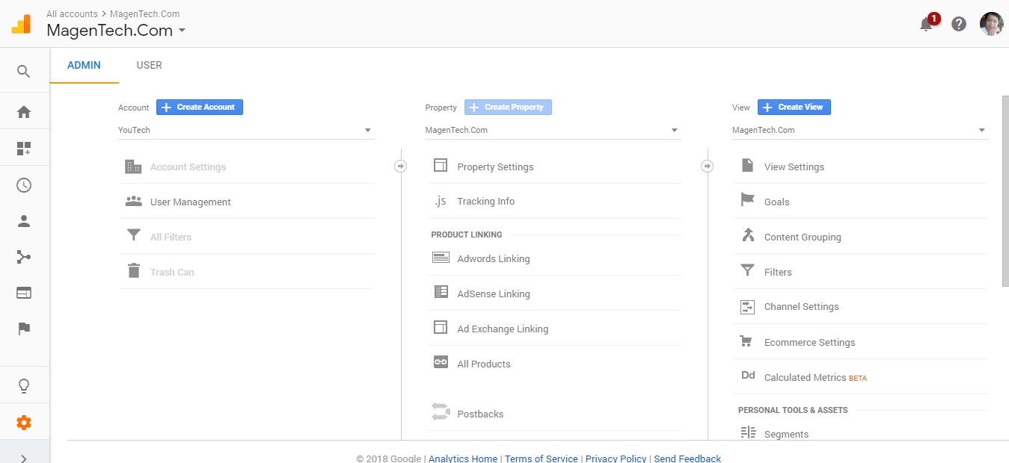Viewport: 1009px width, 463px height.
Task: Switch to the USER tab
Action: click(x=149, y=65)
